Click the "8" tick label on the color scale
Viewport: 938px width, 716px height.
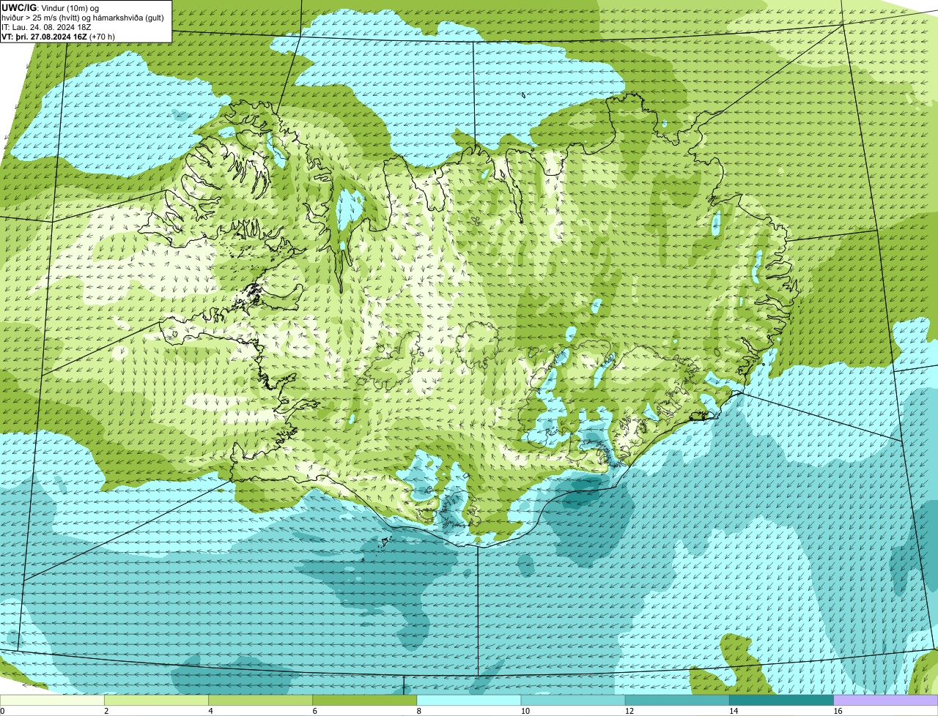pos(419,711)
